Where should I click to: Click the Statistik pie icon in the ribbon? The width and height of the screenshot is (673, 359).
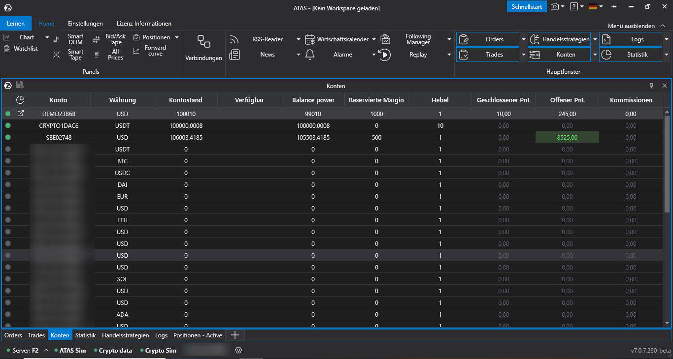pyautogui.click(x=606, y=55)
